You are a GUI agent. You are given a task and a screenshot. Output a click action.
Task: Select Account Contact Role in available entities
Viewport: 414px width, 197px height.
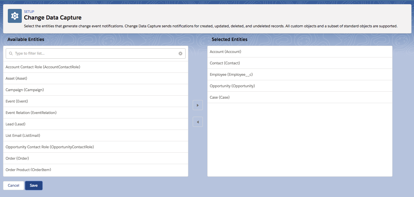pyautogui.click(x=43, y=67)
